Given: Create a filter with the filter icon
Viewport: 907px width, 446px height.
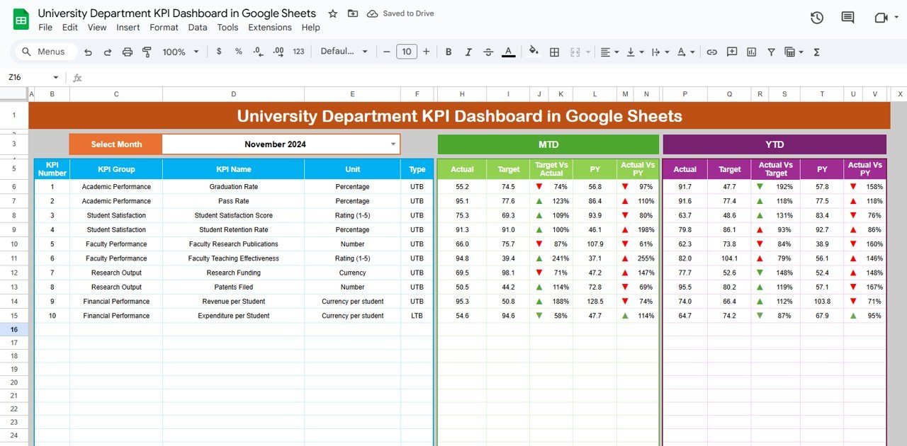Looking at the screenshot, I should click(x=771, y=52).
